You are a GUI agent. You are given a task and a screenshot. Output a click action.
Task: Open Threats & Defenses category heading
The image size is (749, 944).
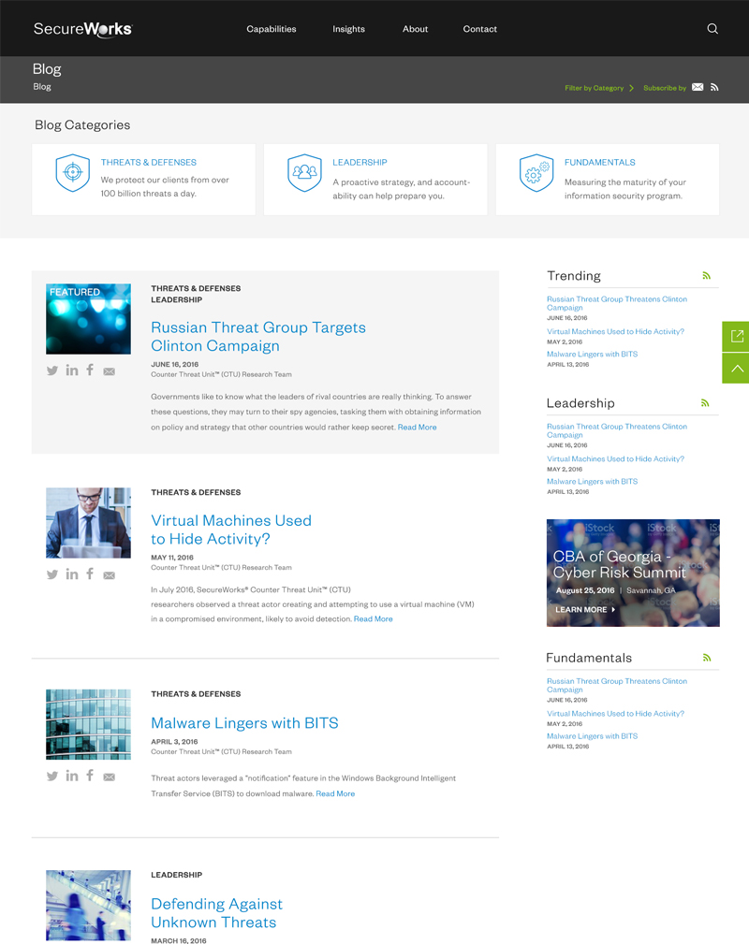coord(148,163)
